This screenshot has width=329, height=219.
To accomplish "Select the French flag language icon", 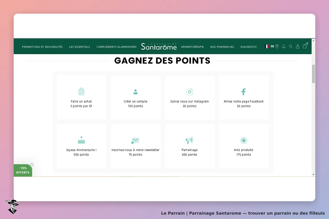I will pyautogui.click(x=267, y=47).
